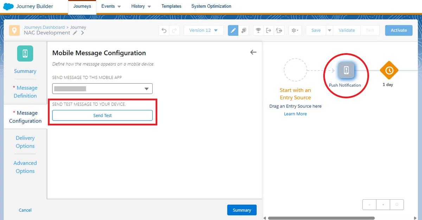Expand the History menu
This screenshot has width=422, height=220.
pyautogui.click(x=141, y=6)
